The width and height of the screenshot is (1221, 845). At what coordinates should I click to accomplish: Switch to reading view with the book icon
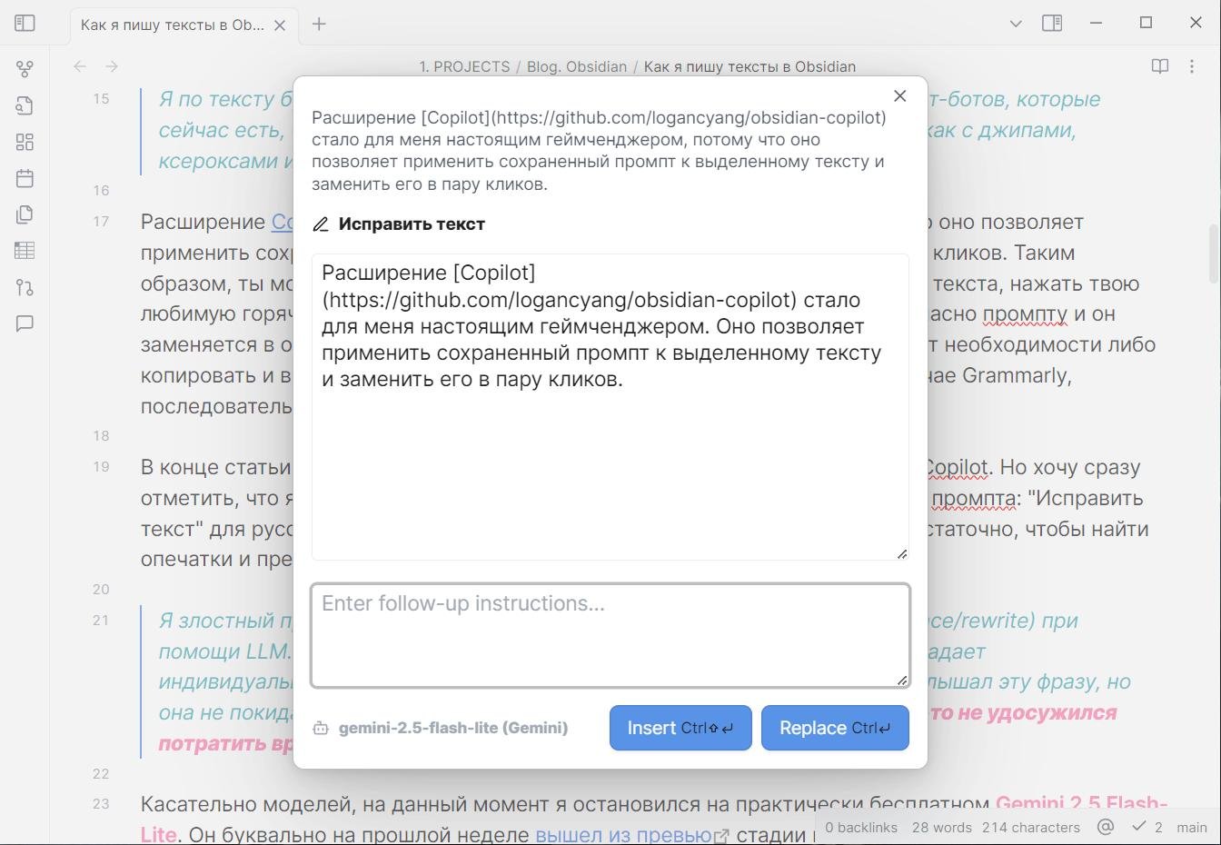[x=1160, y=66]
